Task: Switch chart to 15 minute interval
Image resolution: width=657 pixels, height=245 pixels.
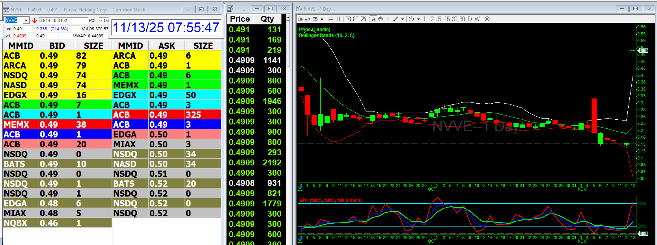Action: 447,19
